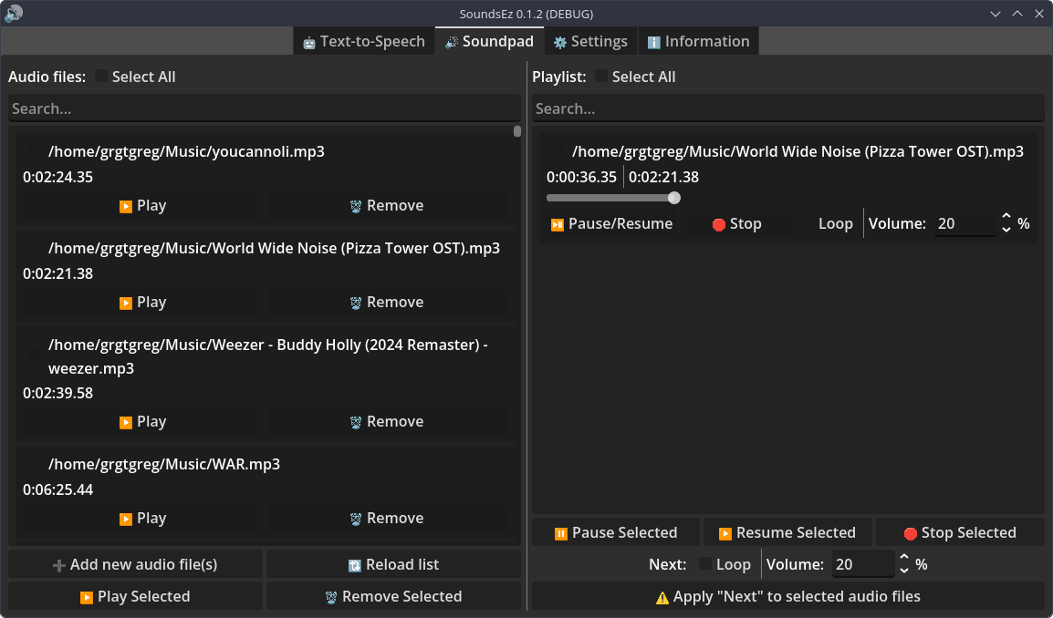This screenshot has width=1053, height=618.
Task: Remove the WAR.mp3 audio file
Action: point(386,519)
